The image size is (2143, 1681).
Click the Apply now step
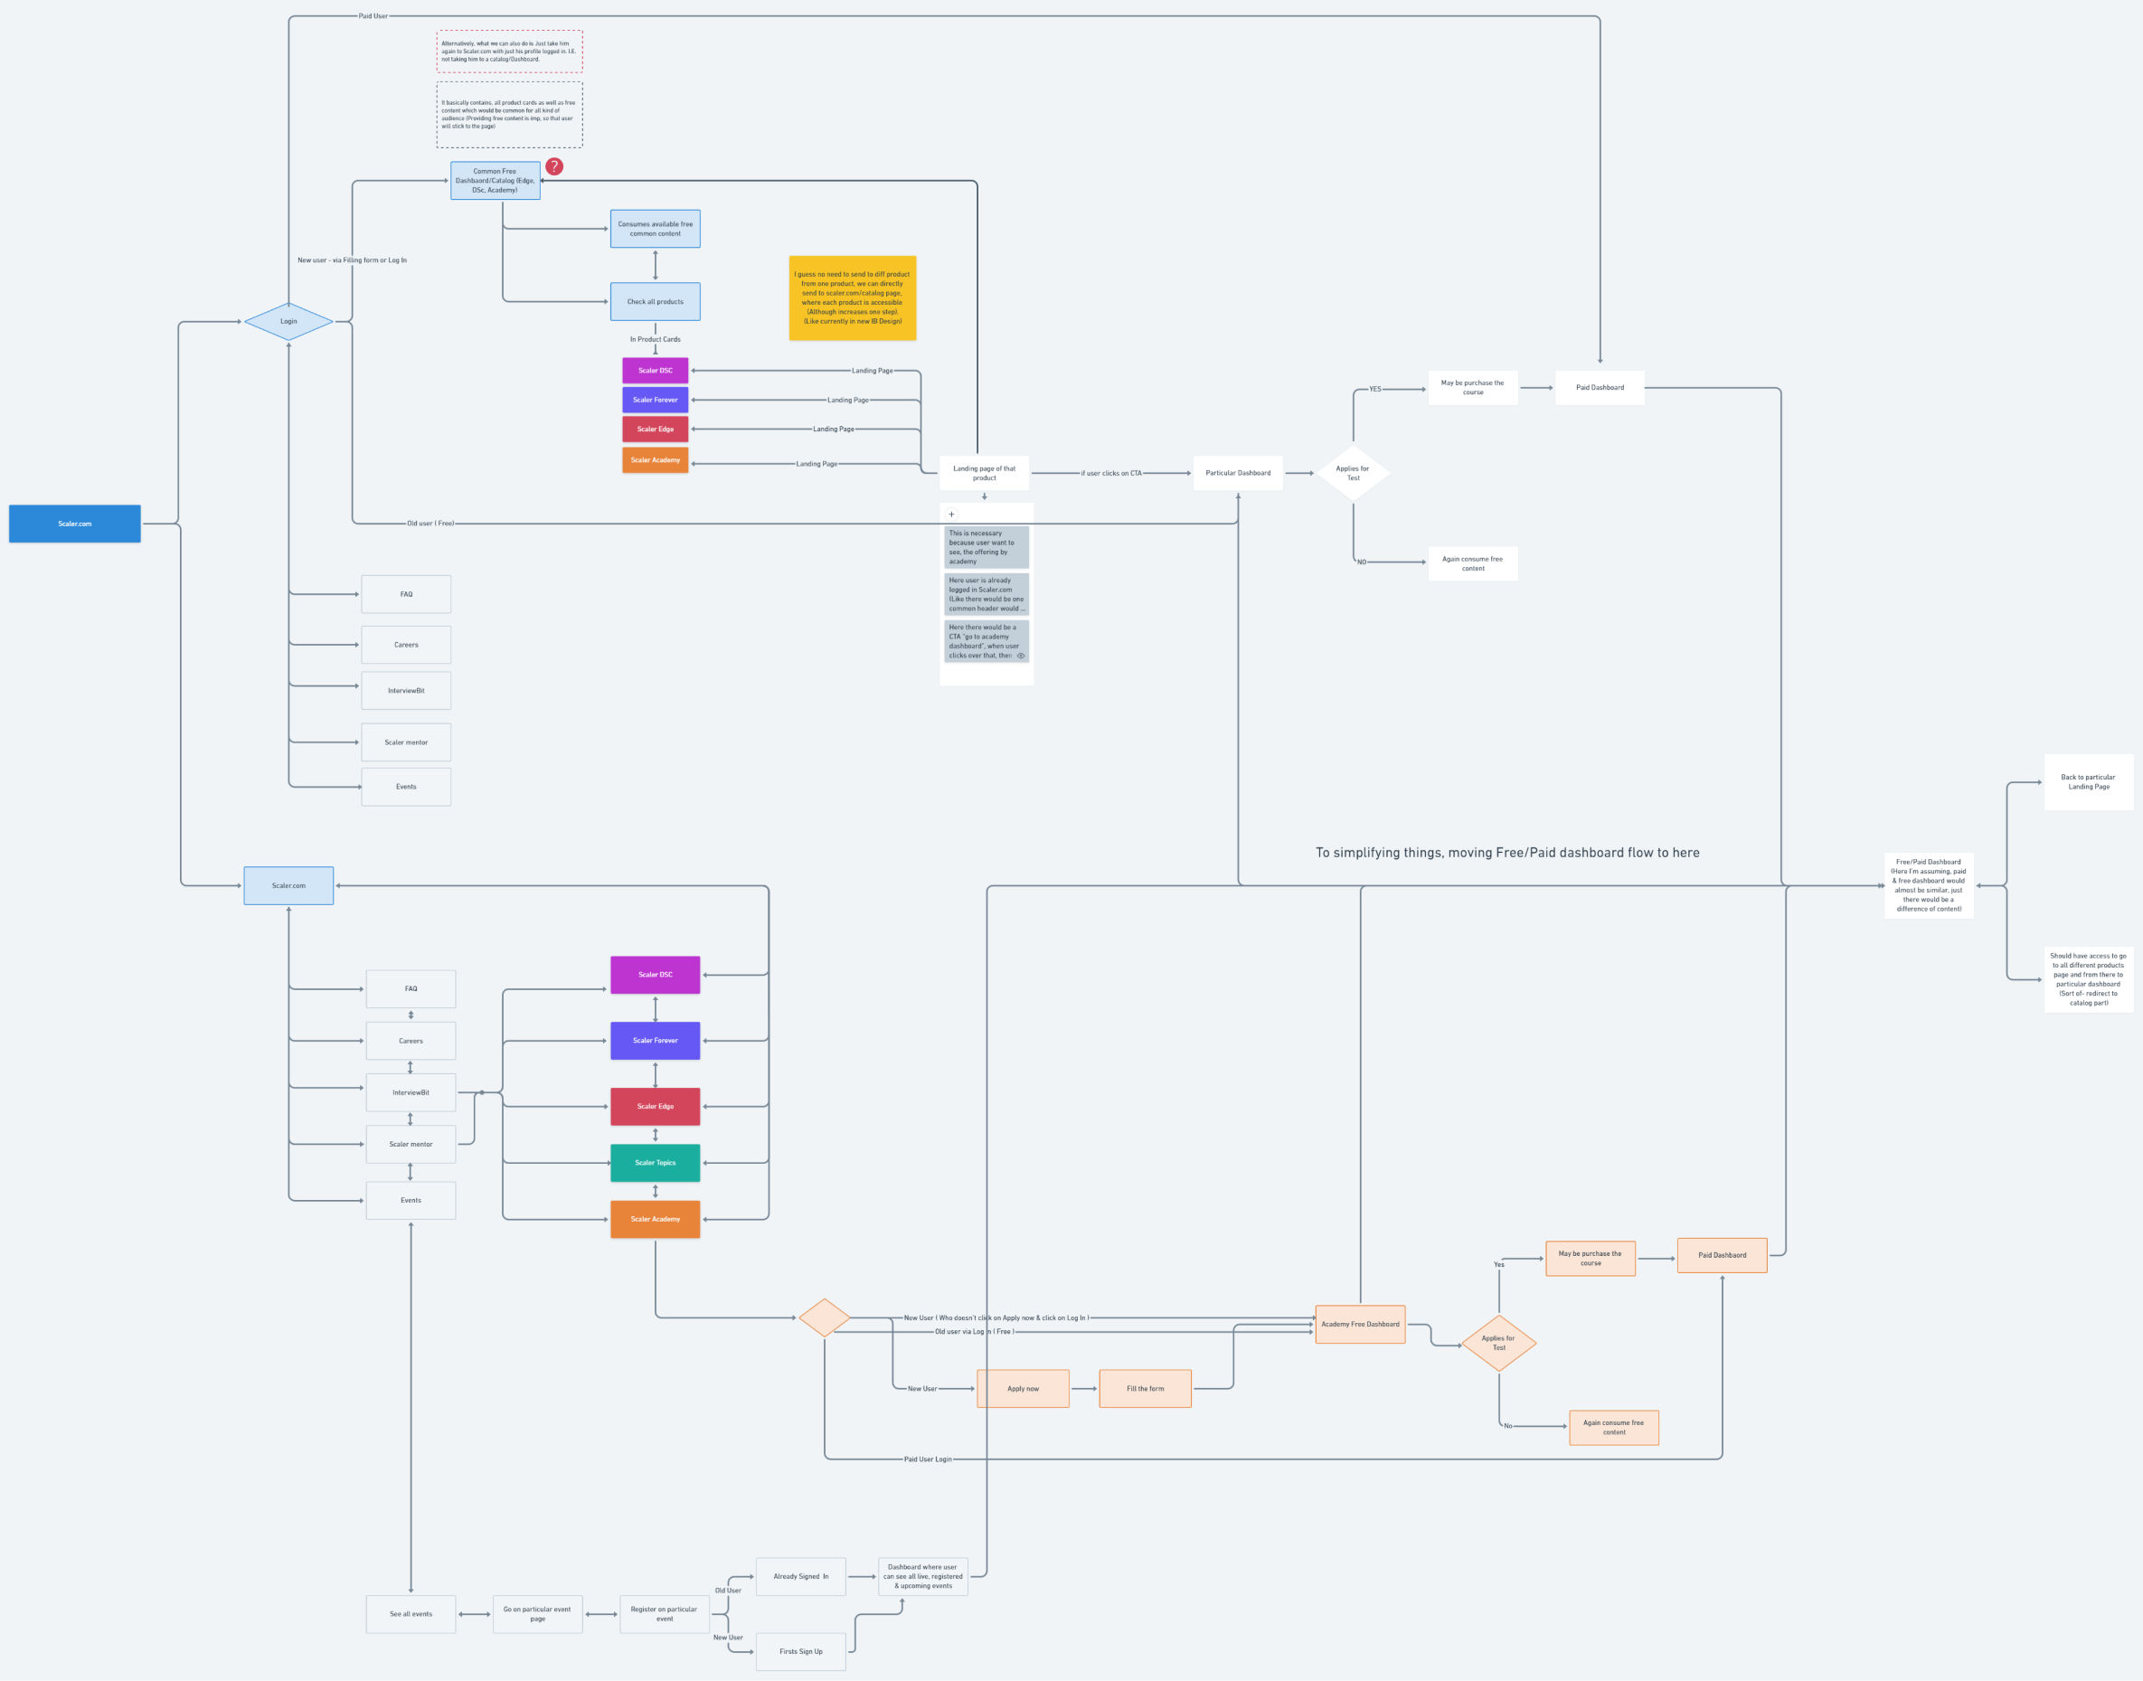coord(1024,1389)
